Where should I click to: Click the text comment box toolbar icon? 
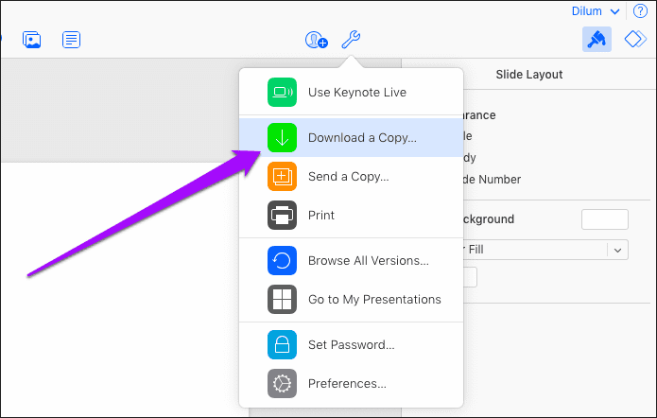(71, 40)
